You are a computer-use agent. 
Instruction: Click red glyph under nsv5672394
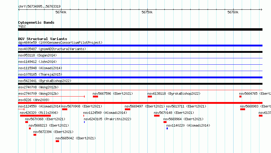35,135
